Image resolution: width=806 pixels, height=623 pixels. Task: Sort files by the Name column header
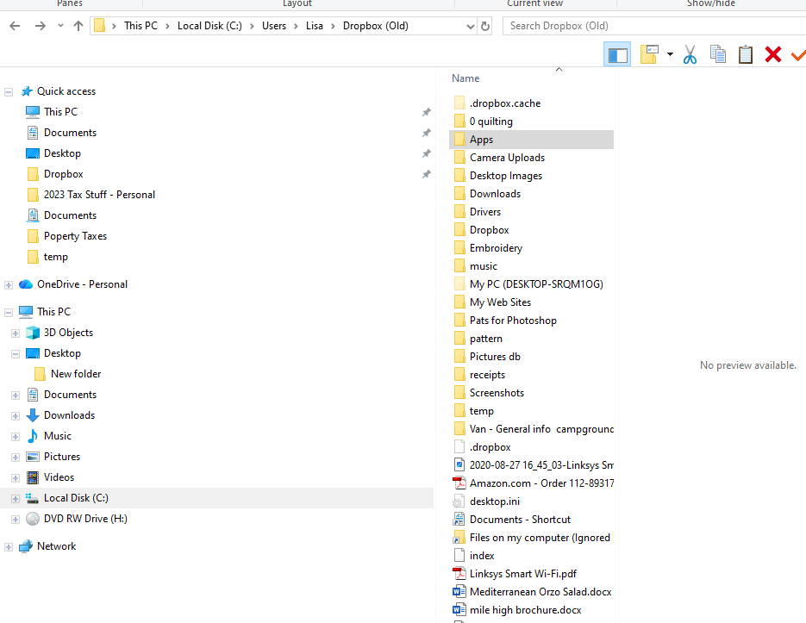pos(465,78)
